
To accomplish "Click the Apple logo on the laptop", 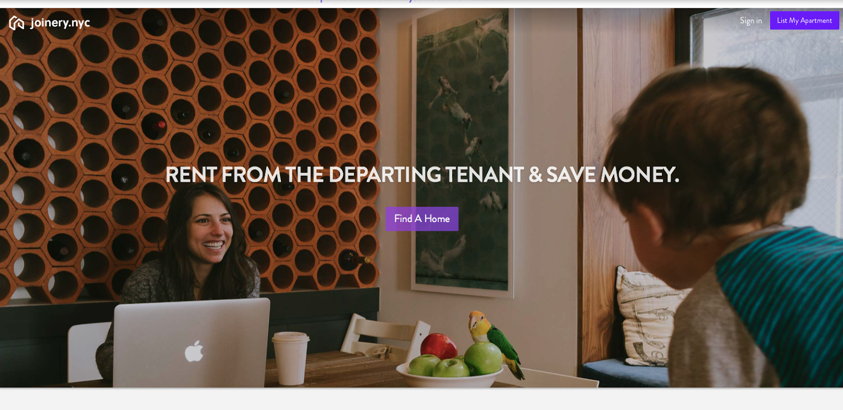I will point(194,351).
